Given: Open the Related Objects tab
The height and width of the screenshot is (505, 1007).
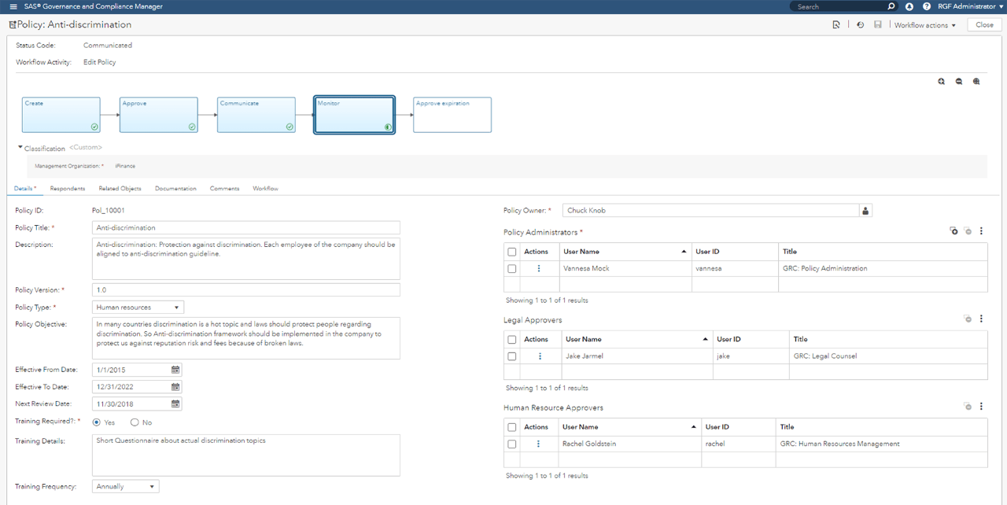Looking at the screenshot, I should click(x=120, y=189).
